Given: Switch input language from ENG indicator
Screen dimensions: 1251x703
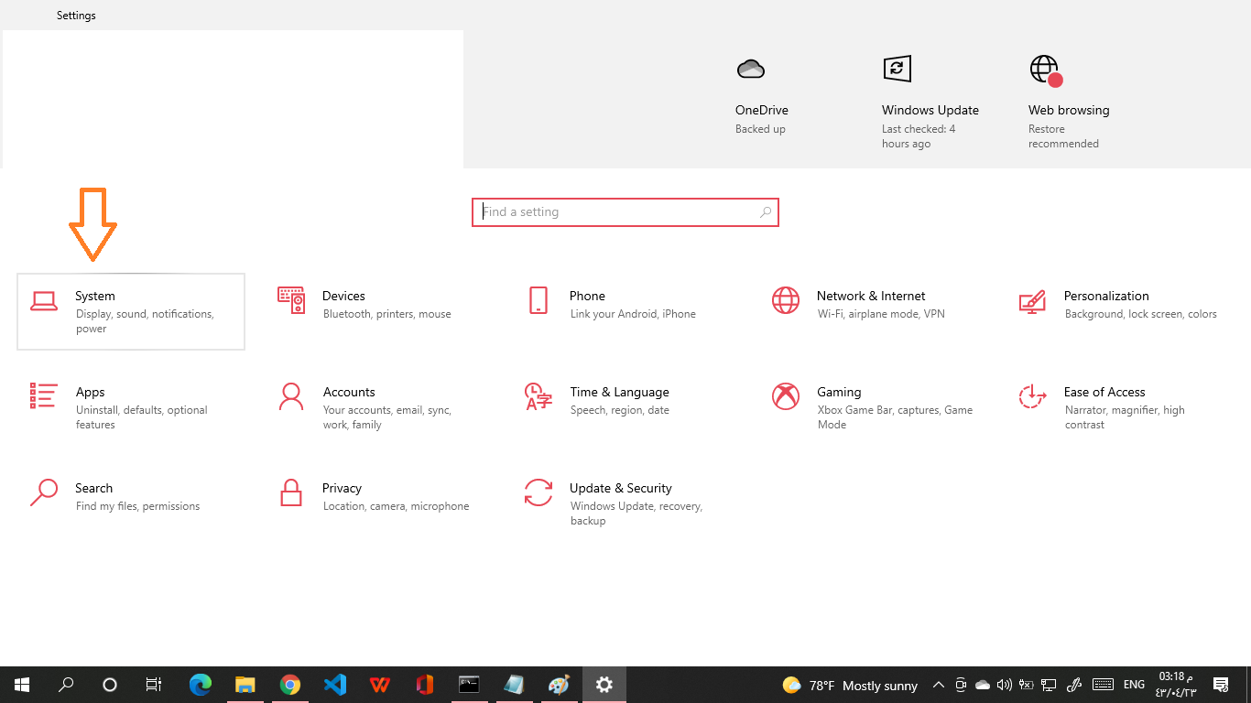Looking at the screenshot, I should coord(1134,685).
